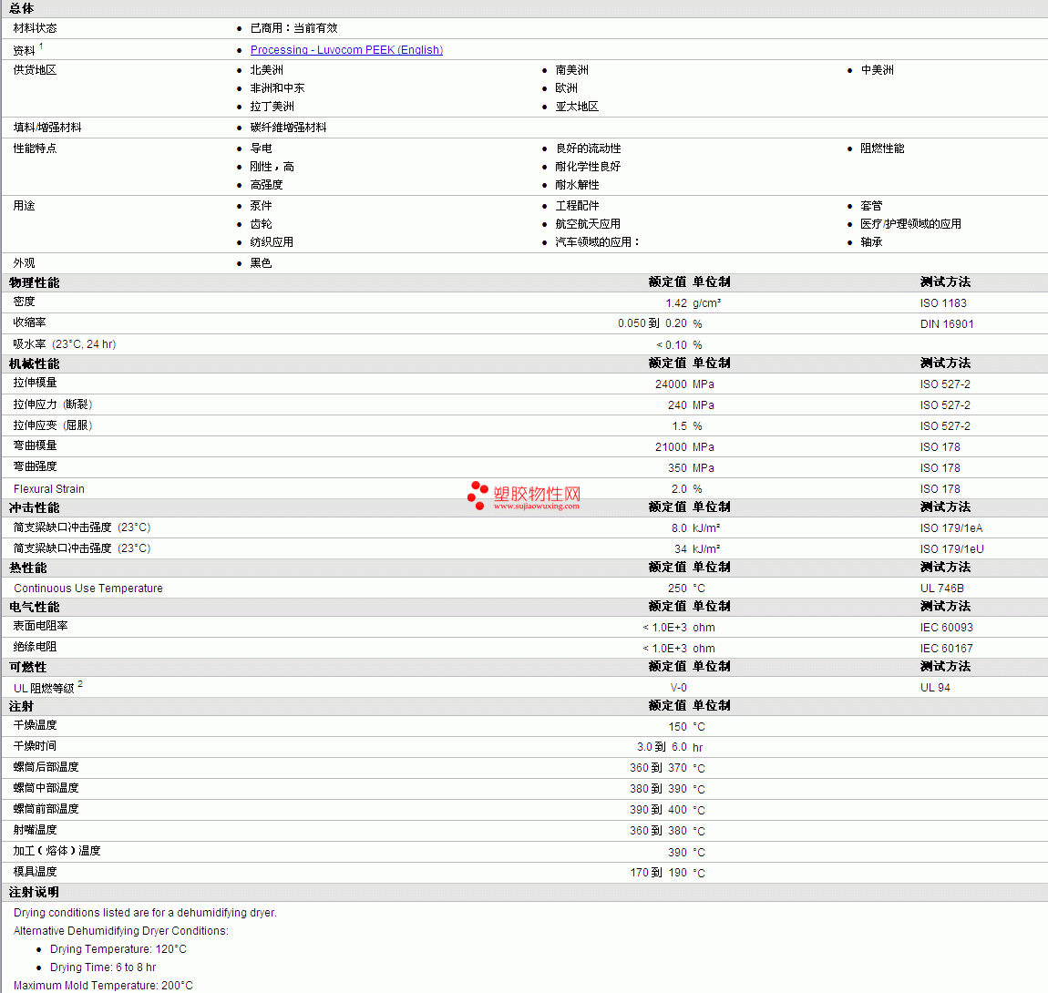Click the 拉伸应变 (屈服) row label
The height and width of the screenshot is (993, 1048).
pos(53,425)
